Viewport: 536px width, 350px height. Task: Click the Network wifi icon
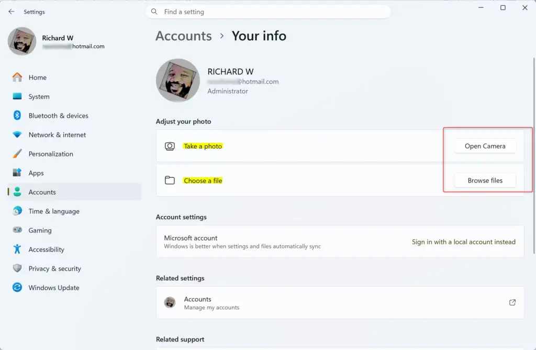17,134
